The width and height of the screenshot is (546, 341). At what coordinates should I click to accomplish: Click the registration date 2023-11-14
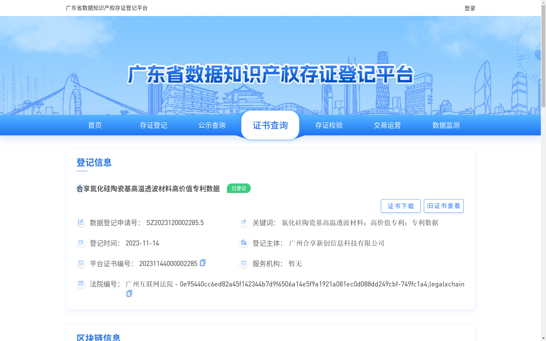point(142,243)
